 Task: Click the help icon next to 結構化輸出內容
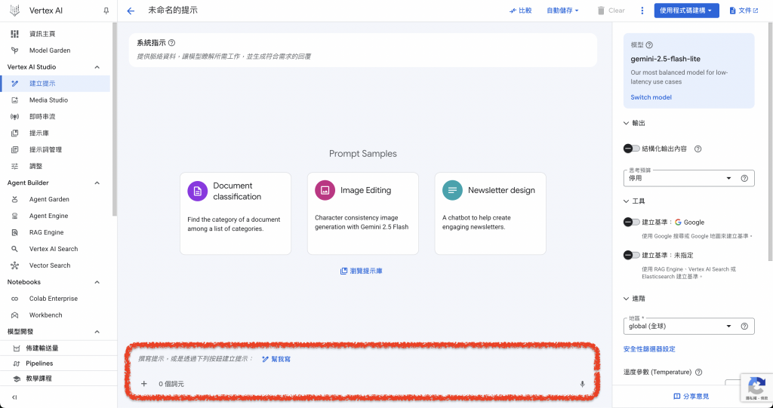coord(698,149)
